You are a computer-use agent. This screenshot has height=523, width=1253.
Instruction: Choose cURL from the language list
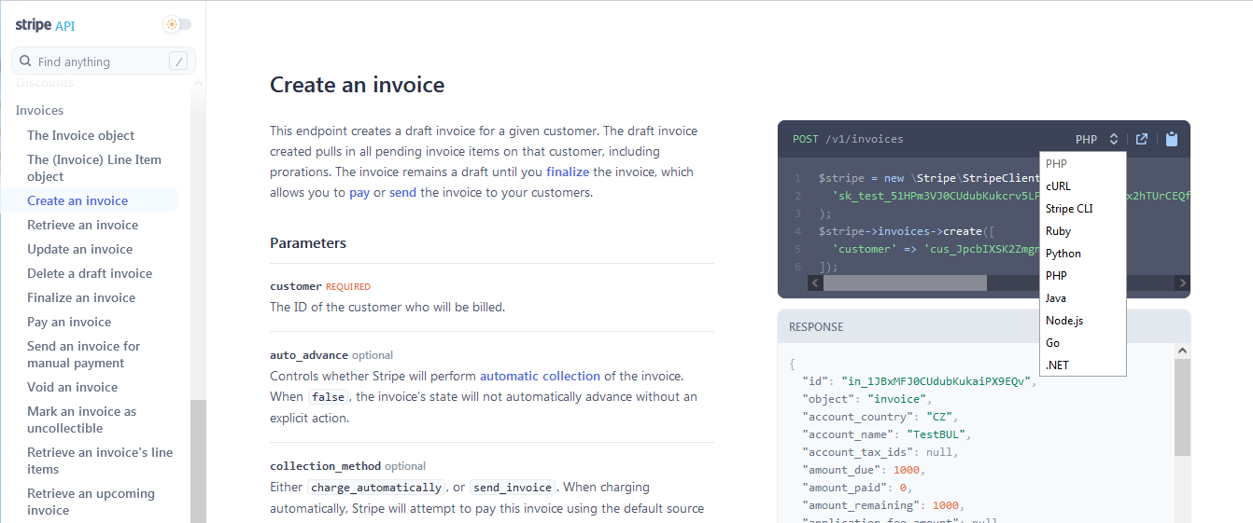[x=1083, y=186]
